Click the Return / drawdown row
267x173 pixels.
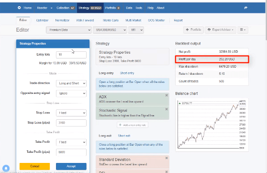[212, 74]
